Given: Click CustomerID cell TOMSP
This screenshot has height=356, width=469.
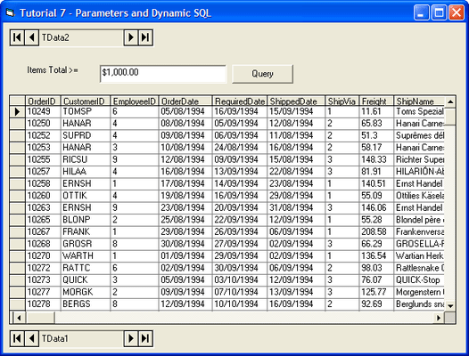Looking at the screenshot, I should [86, 112].
